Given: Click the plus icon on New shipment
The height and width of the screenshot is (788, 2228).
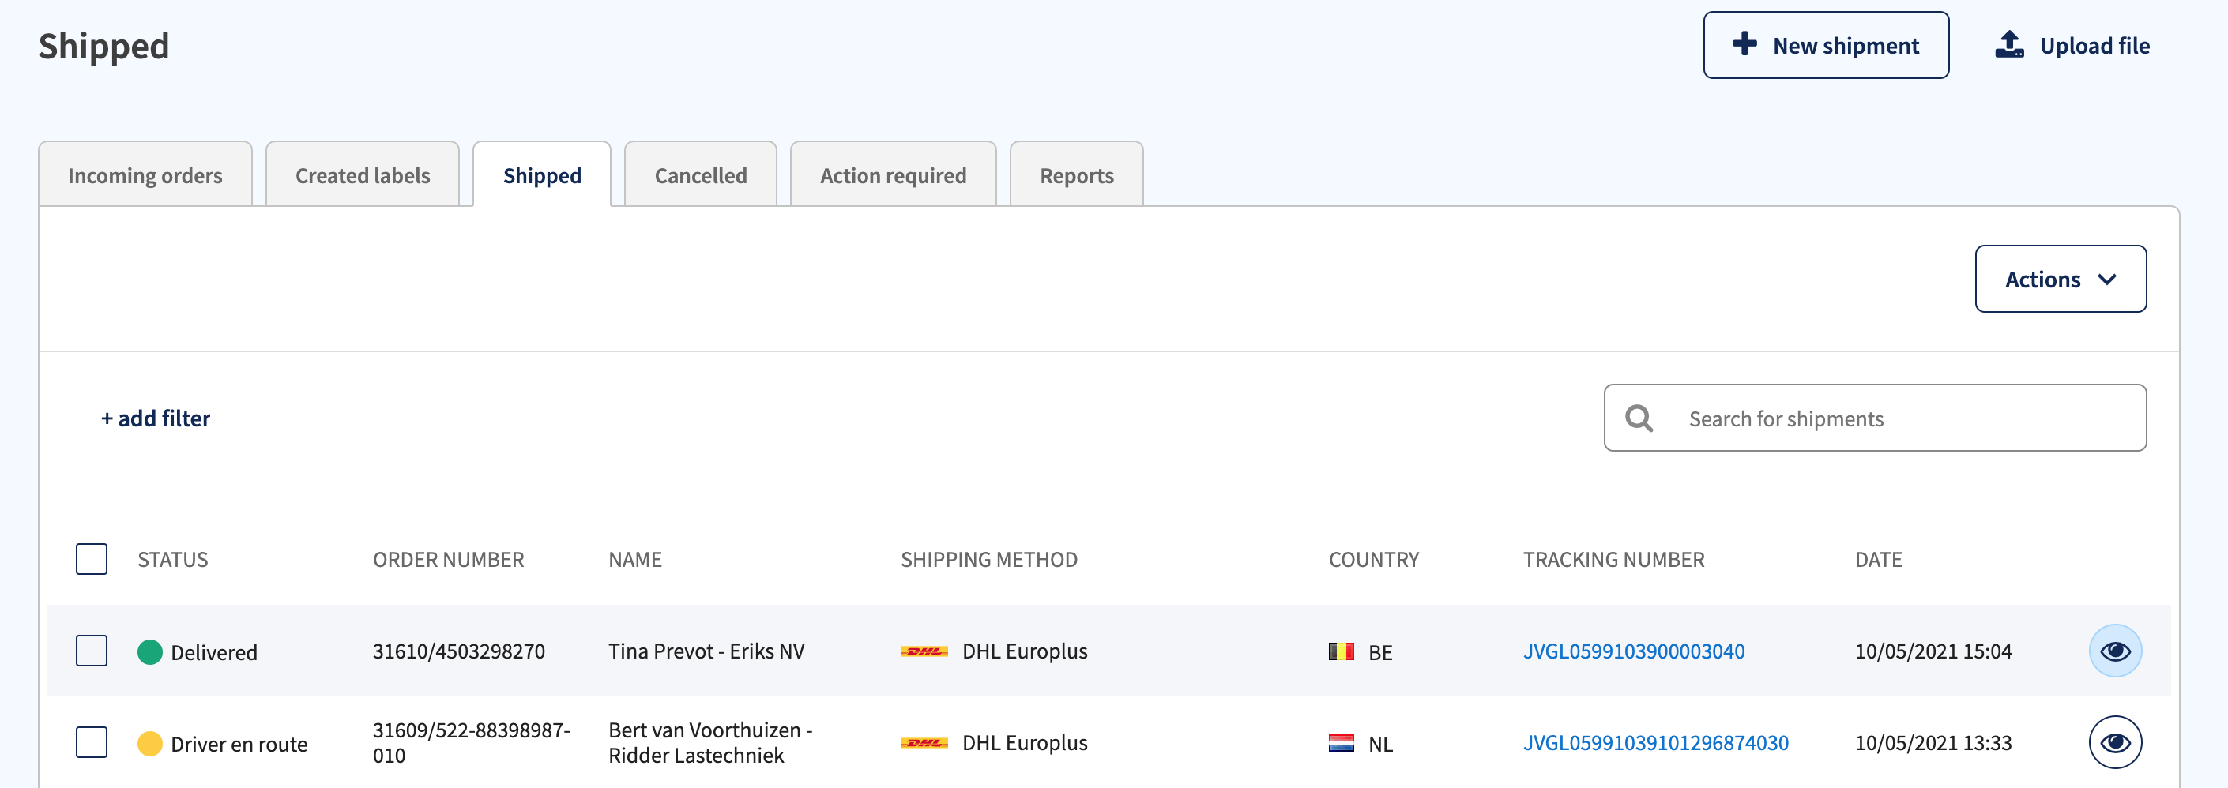Looking at the screenshot, I should point(1744,44).
